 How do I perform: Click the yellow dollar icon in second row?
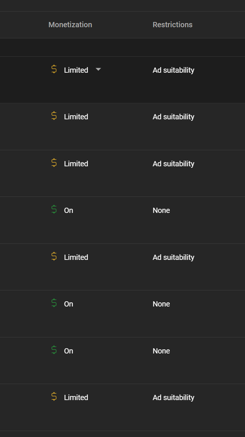point(54,116)
